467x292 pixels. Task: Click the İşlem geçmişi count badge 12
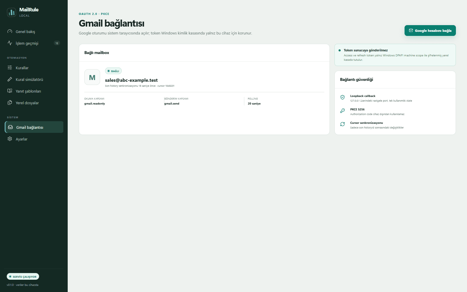pyautogui.click(x=57, y=43)
